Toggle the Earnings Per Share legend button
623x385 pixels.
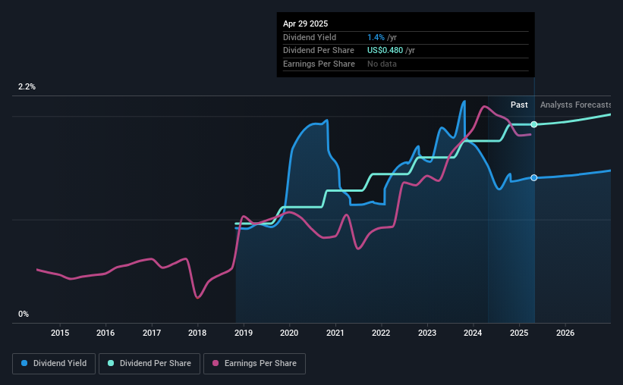tap(254, 364)
